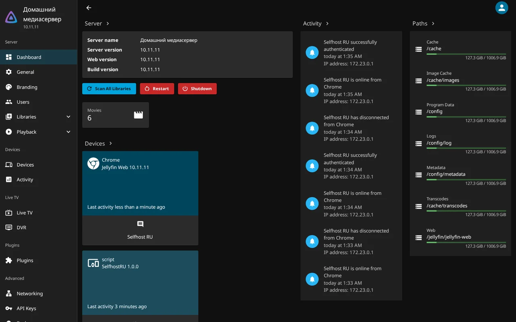Image resolution: width=516 pixels, height=322 pixels.
Task: Click the Build version 10.11.11 value
Action: [150, 70]
